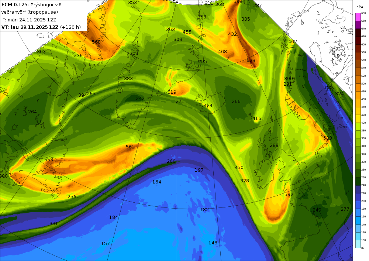Click the map value '468'
The image size is (369, 261).
pos(223,51)
